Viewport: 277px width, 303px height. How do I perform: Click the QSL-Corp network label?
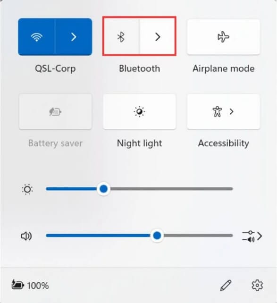(55, 69)
